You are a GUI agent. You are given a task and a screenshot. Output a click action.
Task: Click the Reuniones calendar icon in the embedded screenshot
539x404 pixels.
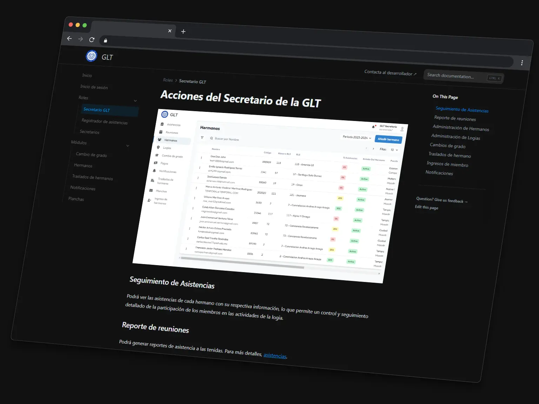[x=161, y=132]
